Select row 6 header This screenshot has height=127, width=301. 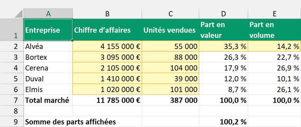click(x=12, y=89)
